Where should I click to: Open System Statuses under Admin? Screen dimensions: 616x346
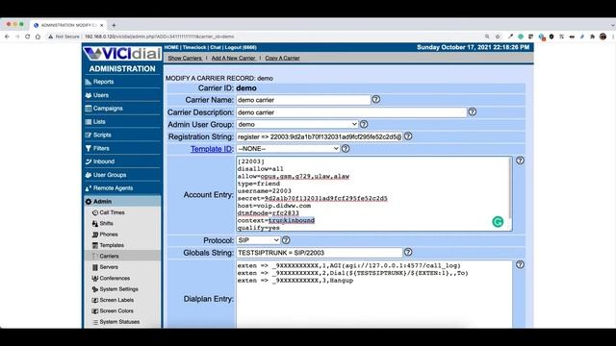click(119, 322)
